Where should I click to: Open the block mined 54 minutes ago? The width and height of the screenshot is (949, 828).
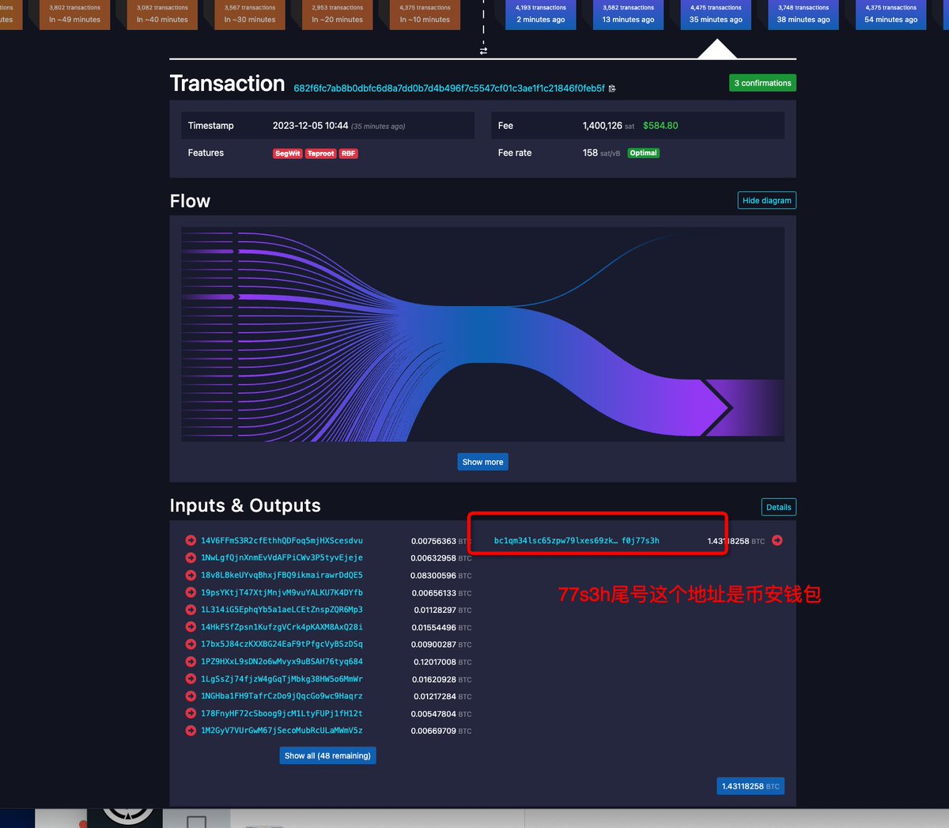tap(891, 14)
